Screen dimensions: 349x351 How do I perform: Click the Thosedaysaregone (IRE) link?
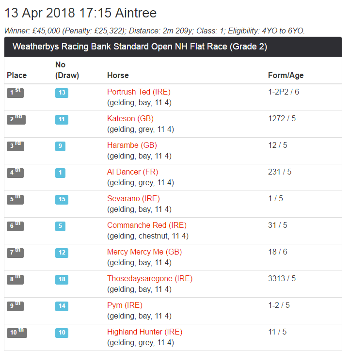[149, 279]
